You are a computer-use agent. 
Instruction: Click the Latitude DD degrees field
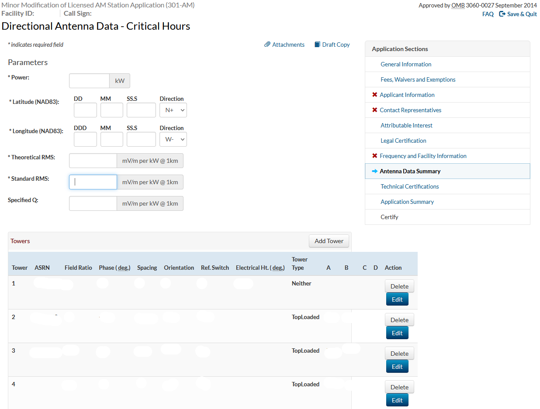coord(85,110)
